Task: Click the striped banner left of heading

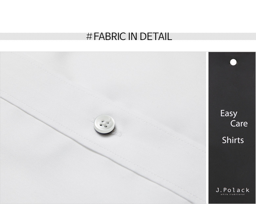Action: (x=43, y=36)
